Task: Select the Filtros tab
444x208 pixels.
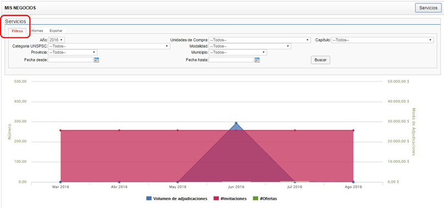Action: tap(17, 31)
